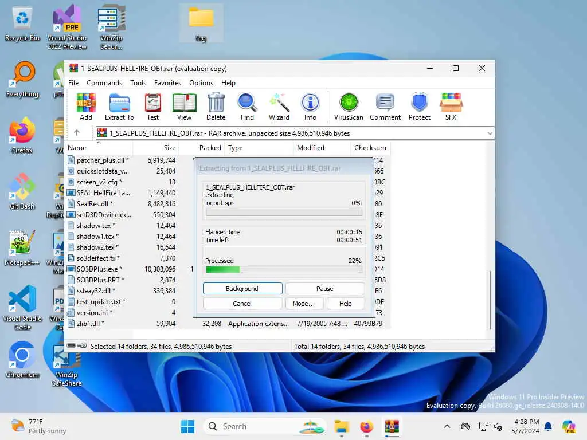The image size is (587, 440).
Task: Click the View book icon
Action: point(184,107)
